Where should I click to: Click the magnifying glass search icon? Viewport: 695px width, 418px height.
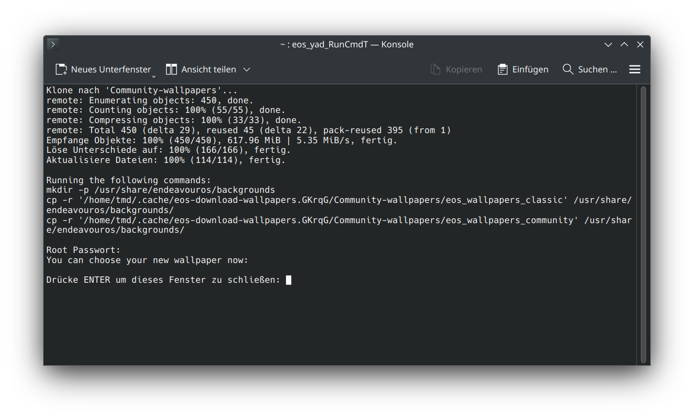click(568, 69)
